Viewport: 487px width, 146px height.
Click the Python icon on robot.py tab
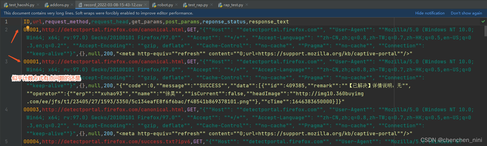pos(154,5)
